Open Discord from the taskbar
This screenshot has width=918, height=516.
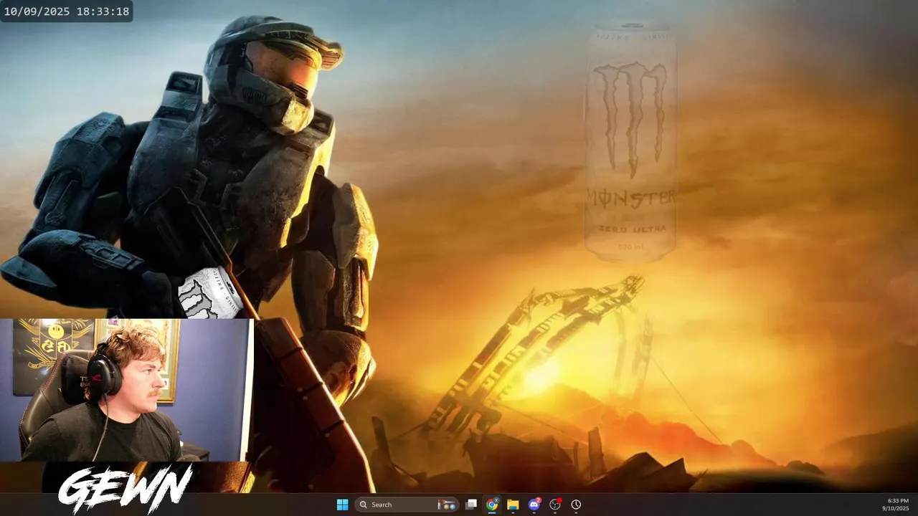(x=534, y=505)
